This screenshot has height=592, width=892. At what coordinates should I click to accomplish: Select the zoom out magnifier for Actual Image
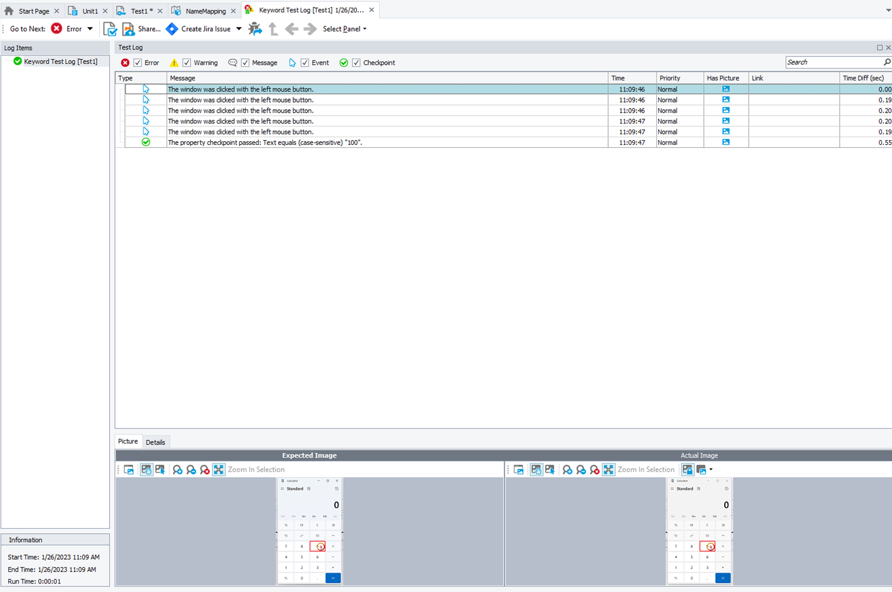[581, 469]
